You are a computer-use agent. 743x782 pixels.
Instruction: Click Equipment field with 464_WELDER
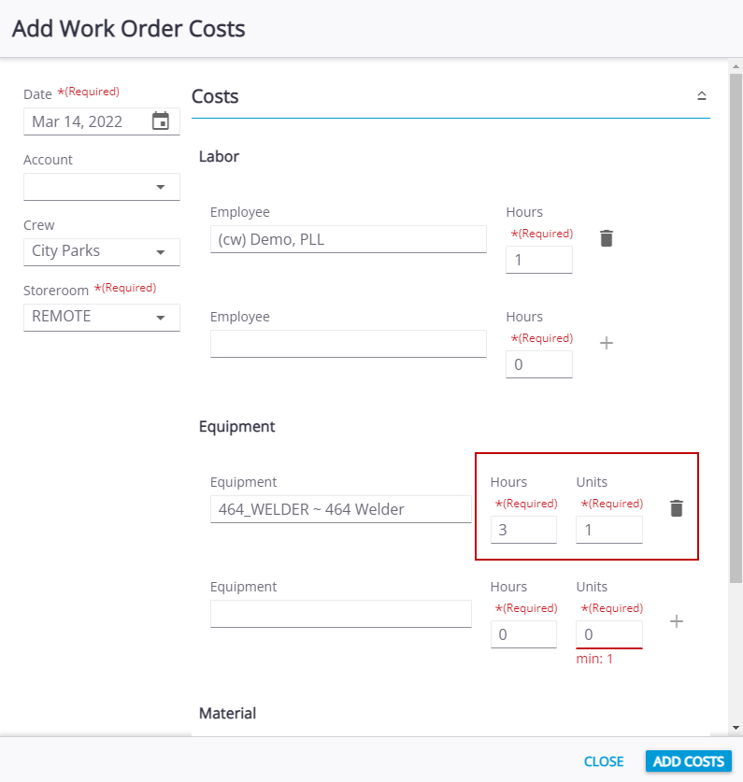(x=341, y=509)
